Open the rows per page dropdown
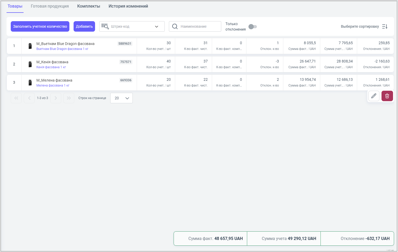The height and width of the screenshot is (252, 398). (x=121, y=98)
